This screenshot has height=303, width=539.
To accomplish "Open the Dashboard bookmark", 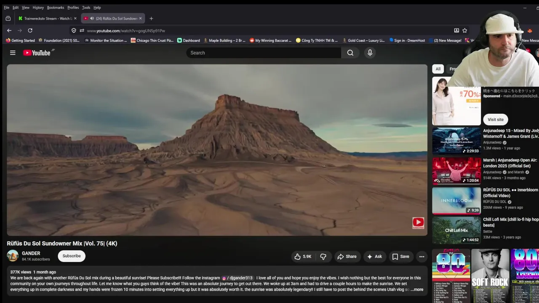I will click(x=189, y=40).
